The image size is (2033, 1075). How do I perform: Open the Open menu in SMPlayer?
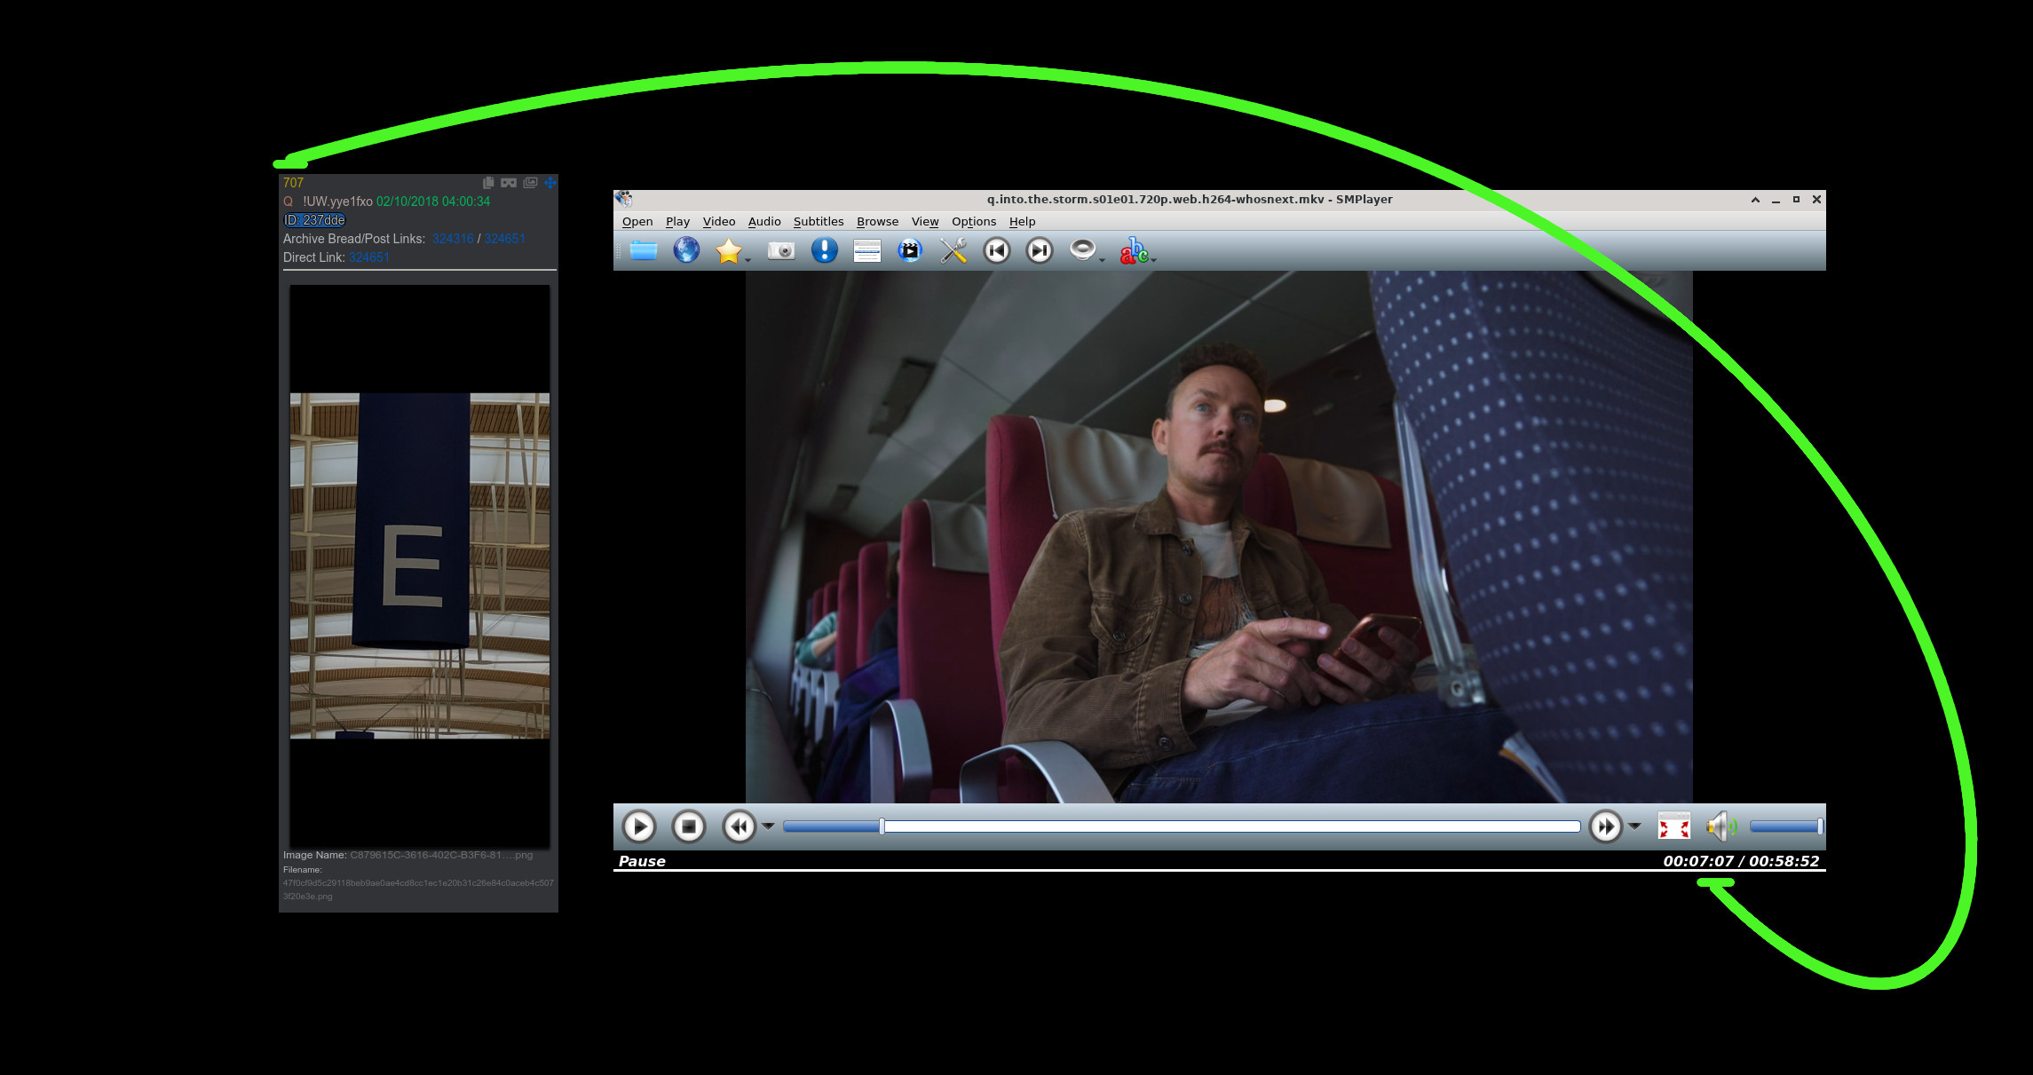[x=637, y=222]
